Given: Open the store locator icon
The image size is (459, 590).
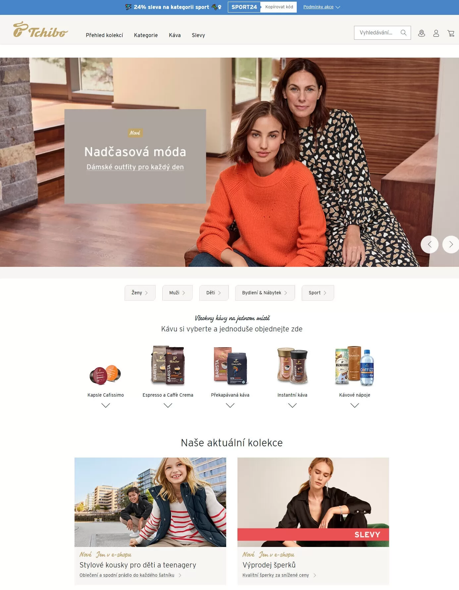Looking at the screenshot, I should point(421,33).
